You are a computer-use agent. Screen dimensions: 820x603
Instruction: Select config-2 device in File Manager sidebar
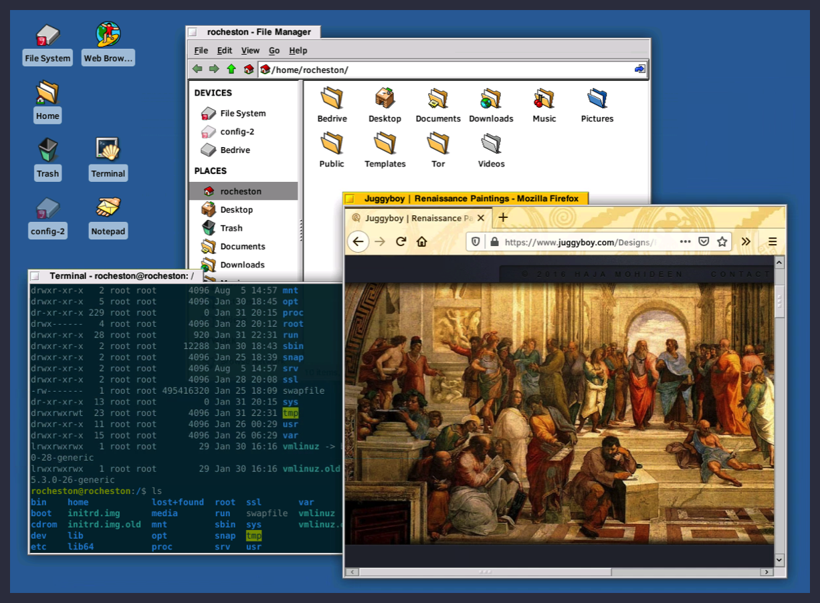pos(243,132)
